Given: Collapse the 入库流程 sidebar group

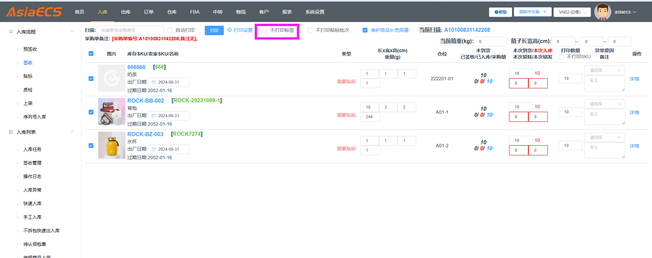Looking at the screenshot, I should click(72, 31).
